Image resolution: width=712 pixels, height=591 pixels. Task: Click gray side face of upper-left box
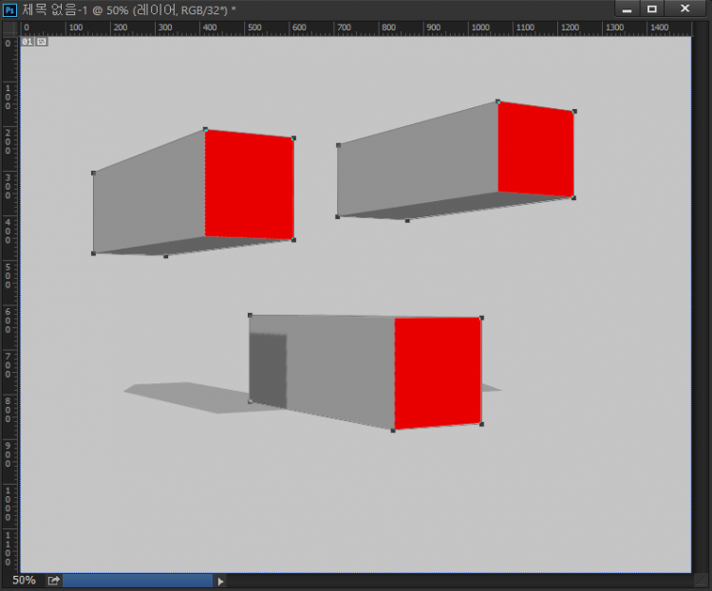coord(148,199)
